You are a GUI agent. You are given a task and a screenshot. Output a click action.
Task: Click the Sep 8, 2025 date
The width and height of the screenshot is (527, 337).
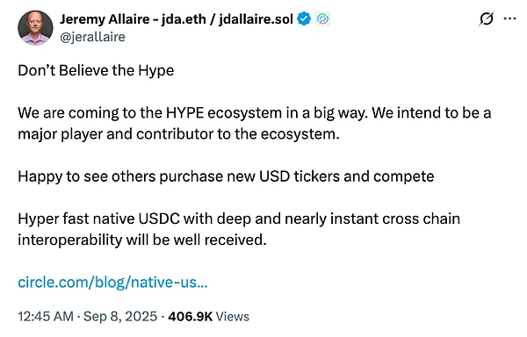coord(120,317)
